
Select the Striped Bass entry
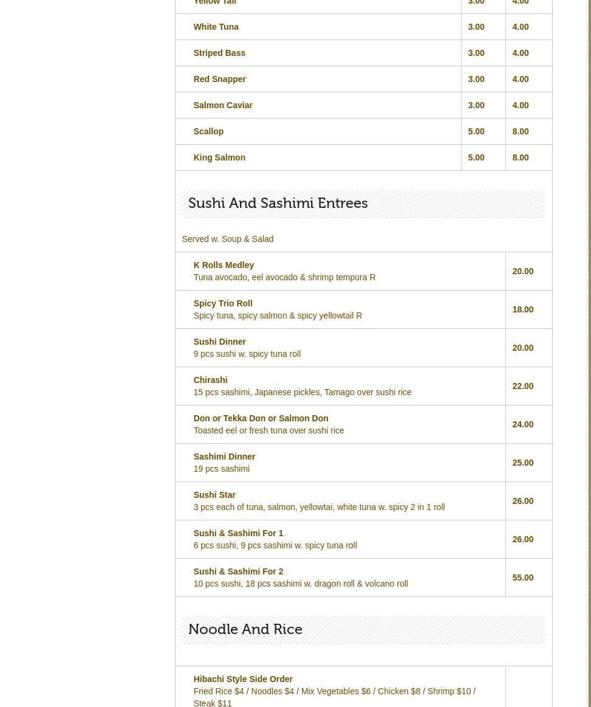219,53
